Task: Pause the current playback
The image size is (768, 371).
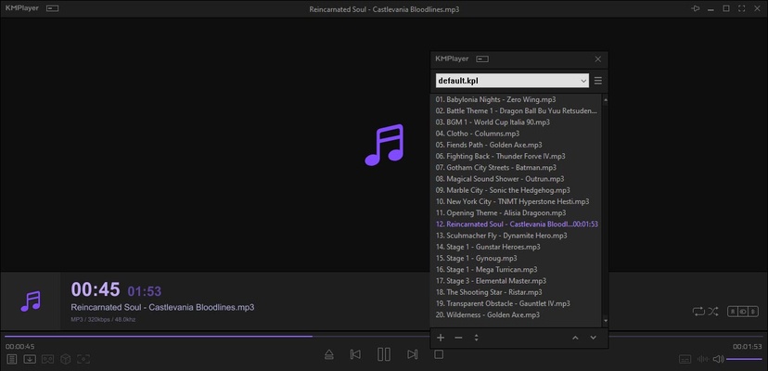Action: 384,354
